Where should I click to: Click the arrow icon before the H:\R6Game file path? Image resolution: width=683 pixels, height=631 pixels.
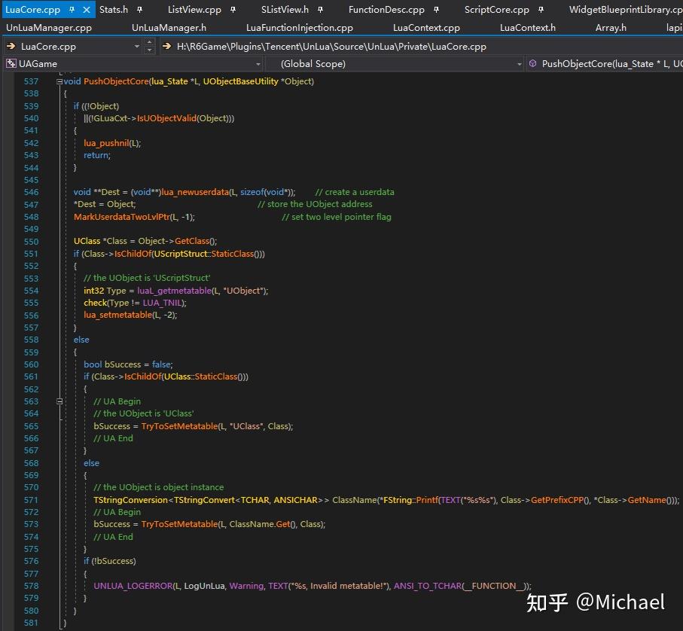[x=166, y=46]
